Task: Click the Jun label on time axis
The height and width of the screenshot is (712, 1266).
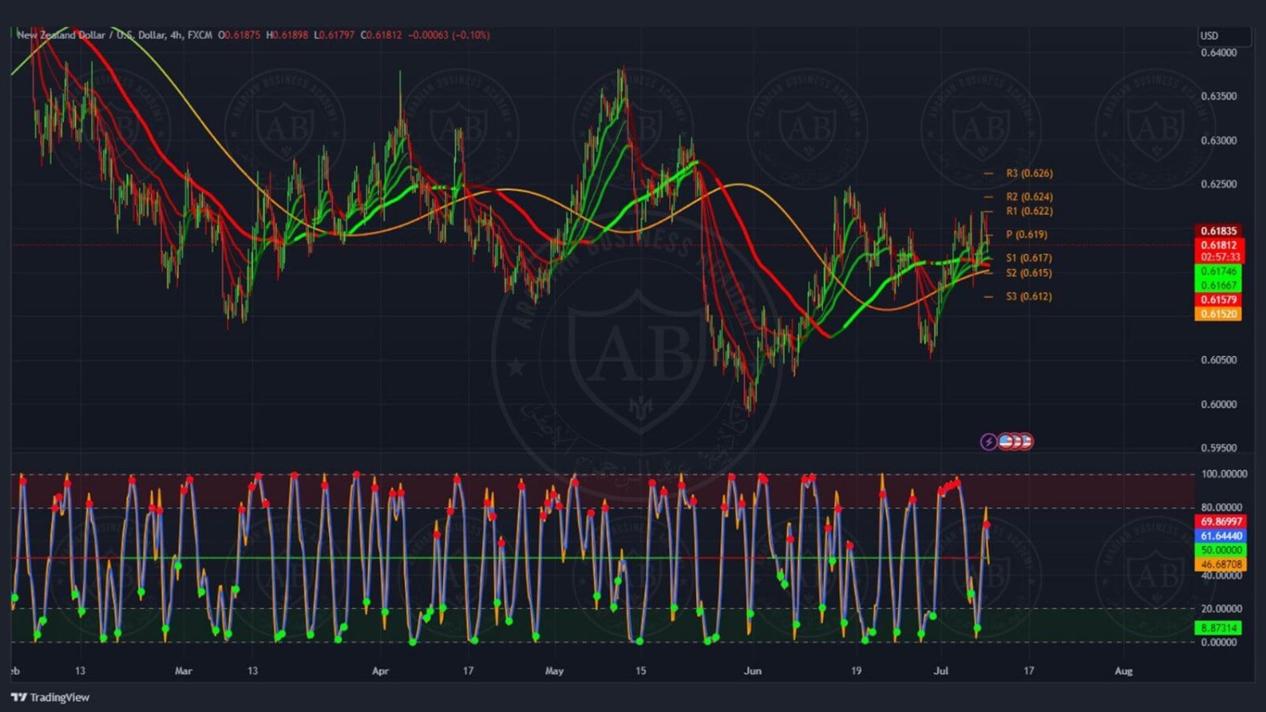Action: 752,671
